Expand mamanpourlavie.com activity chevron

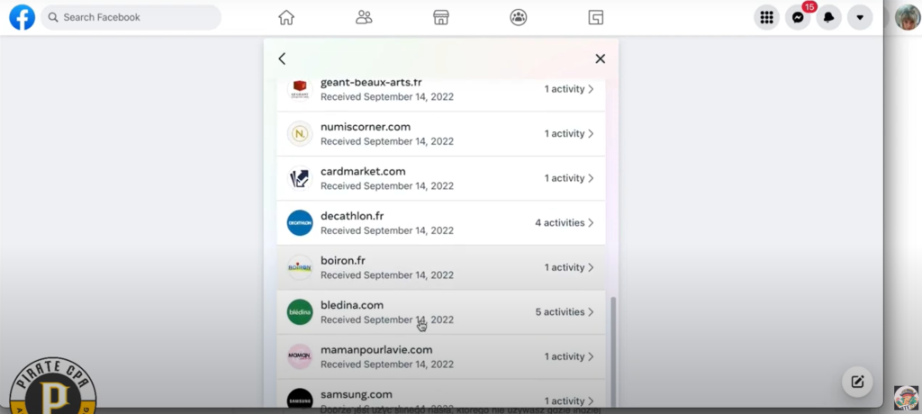[x=591, y=356]
